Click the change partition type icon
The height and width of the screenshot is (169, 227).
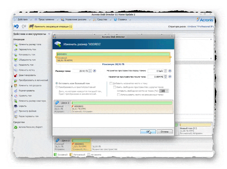(x=16, y=86)
